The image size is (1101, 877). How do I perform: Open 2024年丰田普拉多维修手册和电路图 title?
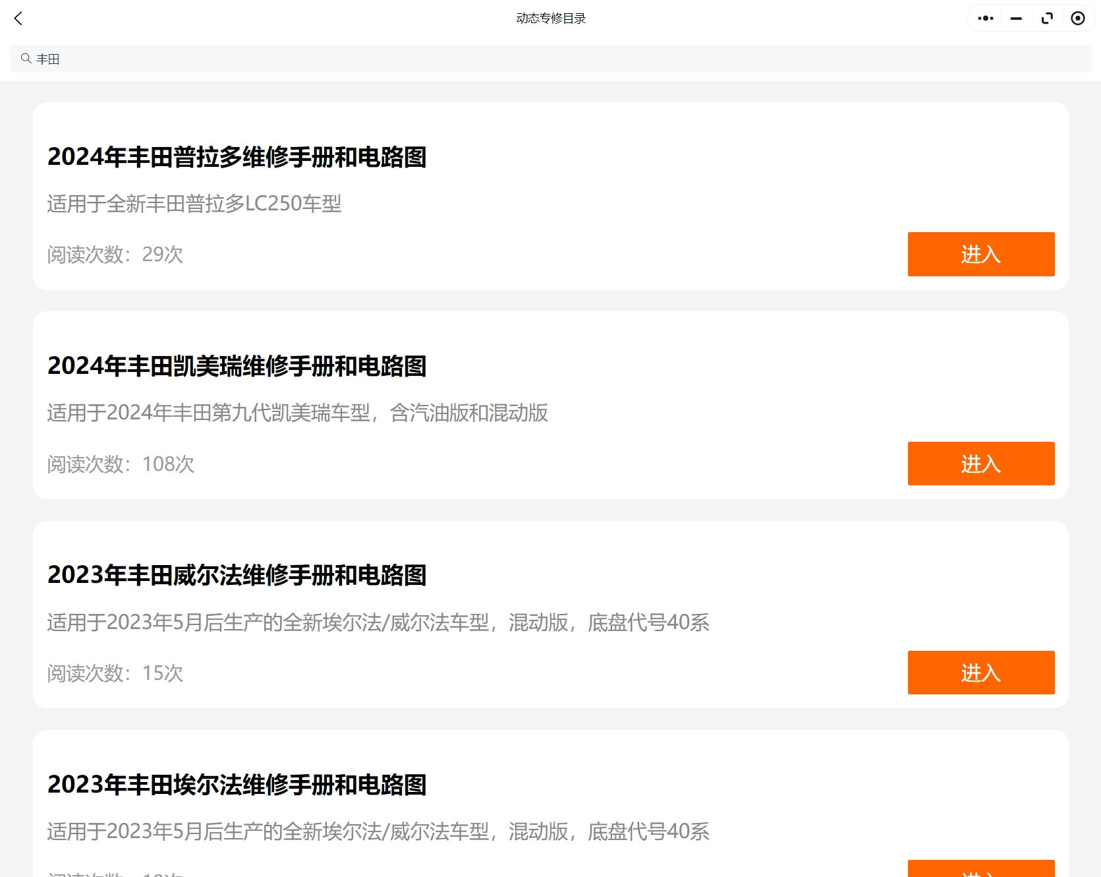[237, 158]
